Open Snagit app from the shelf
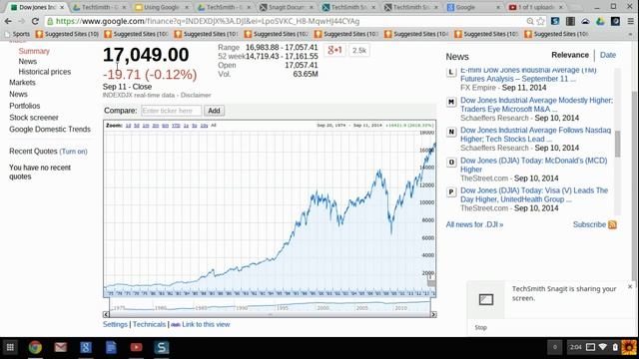Image resolution: width=639 pixels, height=359 pixels. click(x=162, y=347)
